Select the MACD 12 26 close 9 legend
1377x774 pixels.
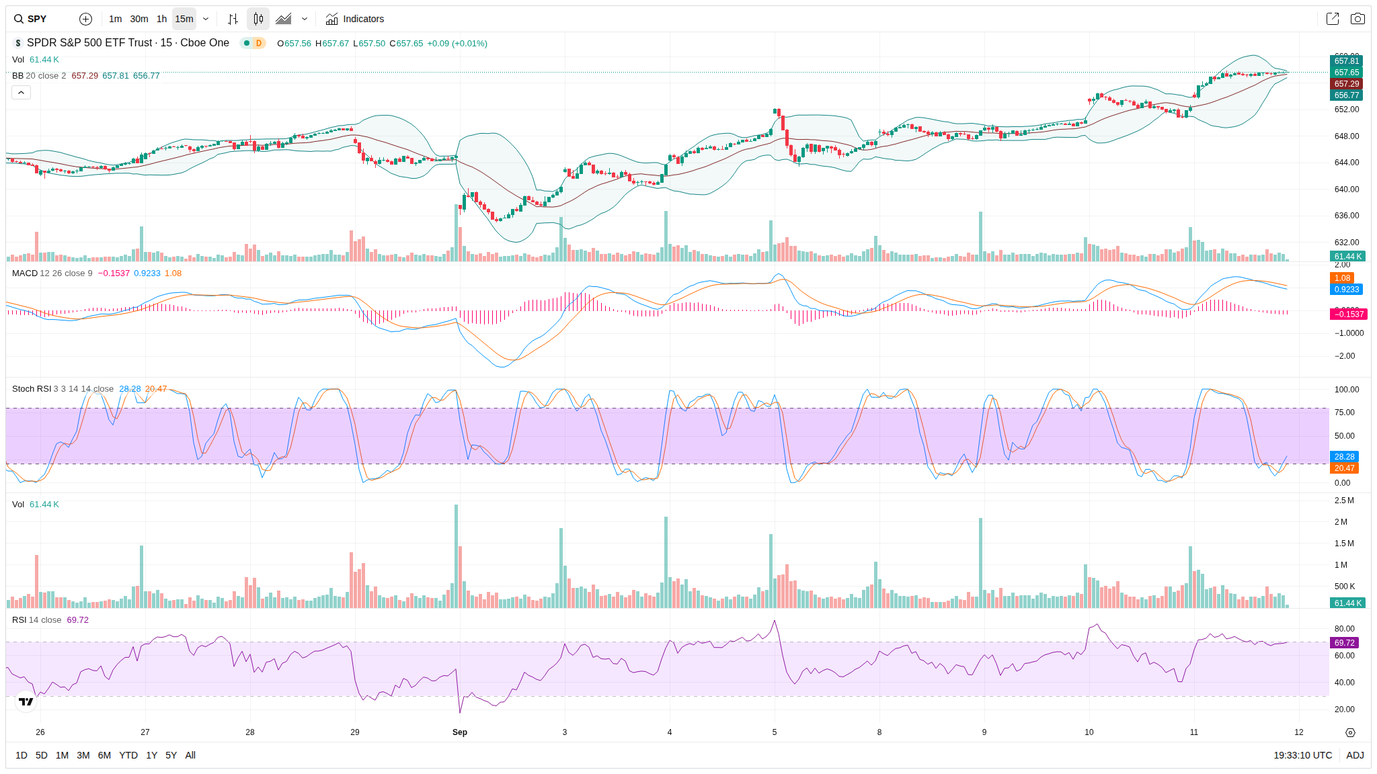52,273
